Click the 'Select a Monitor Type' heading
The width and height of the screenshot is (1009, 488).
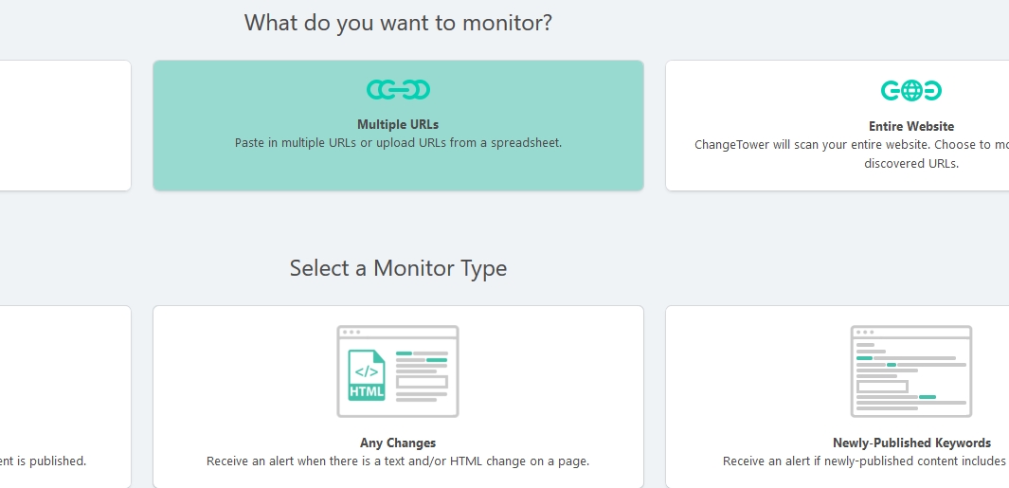pyautogui.click(x=398, y=268)
